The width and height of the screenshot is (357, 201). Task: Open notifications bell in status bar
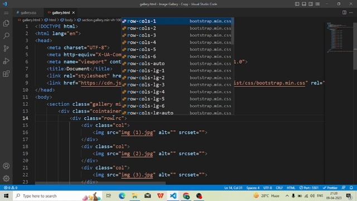click(351, 188)
